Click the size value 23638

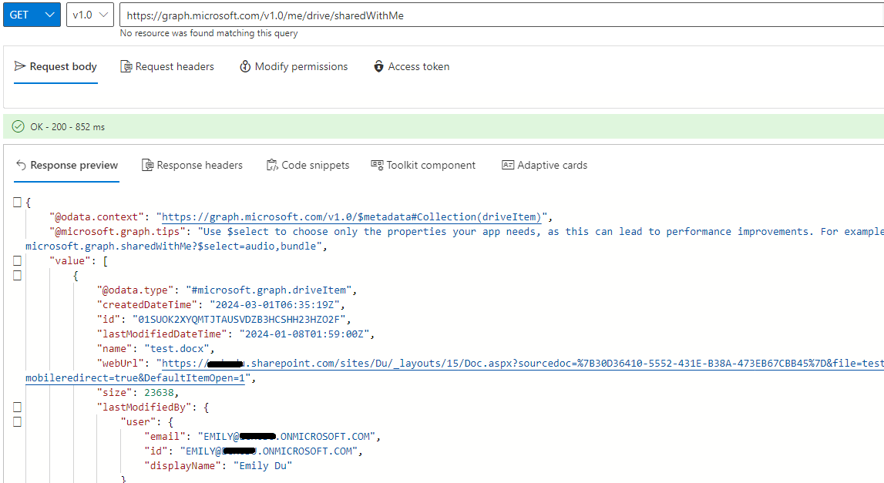[x=159, y=393]
